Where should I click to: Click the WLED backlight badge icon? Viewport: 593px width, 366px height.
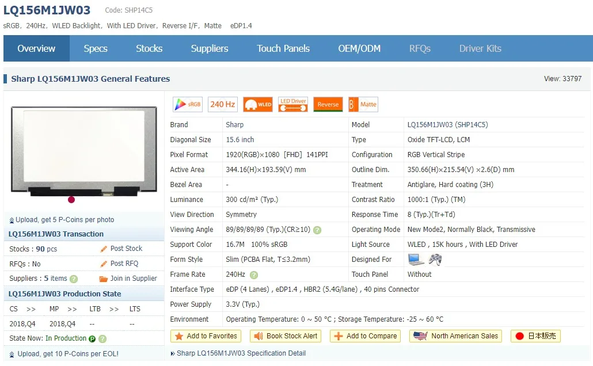[x=258, y=104]
